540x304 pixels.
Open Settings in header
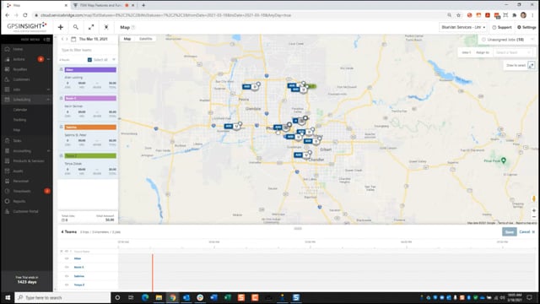tap(526, 27)
